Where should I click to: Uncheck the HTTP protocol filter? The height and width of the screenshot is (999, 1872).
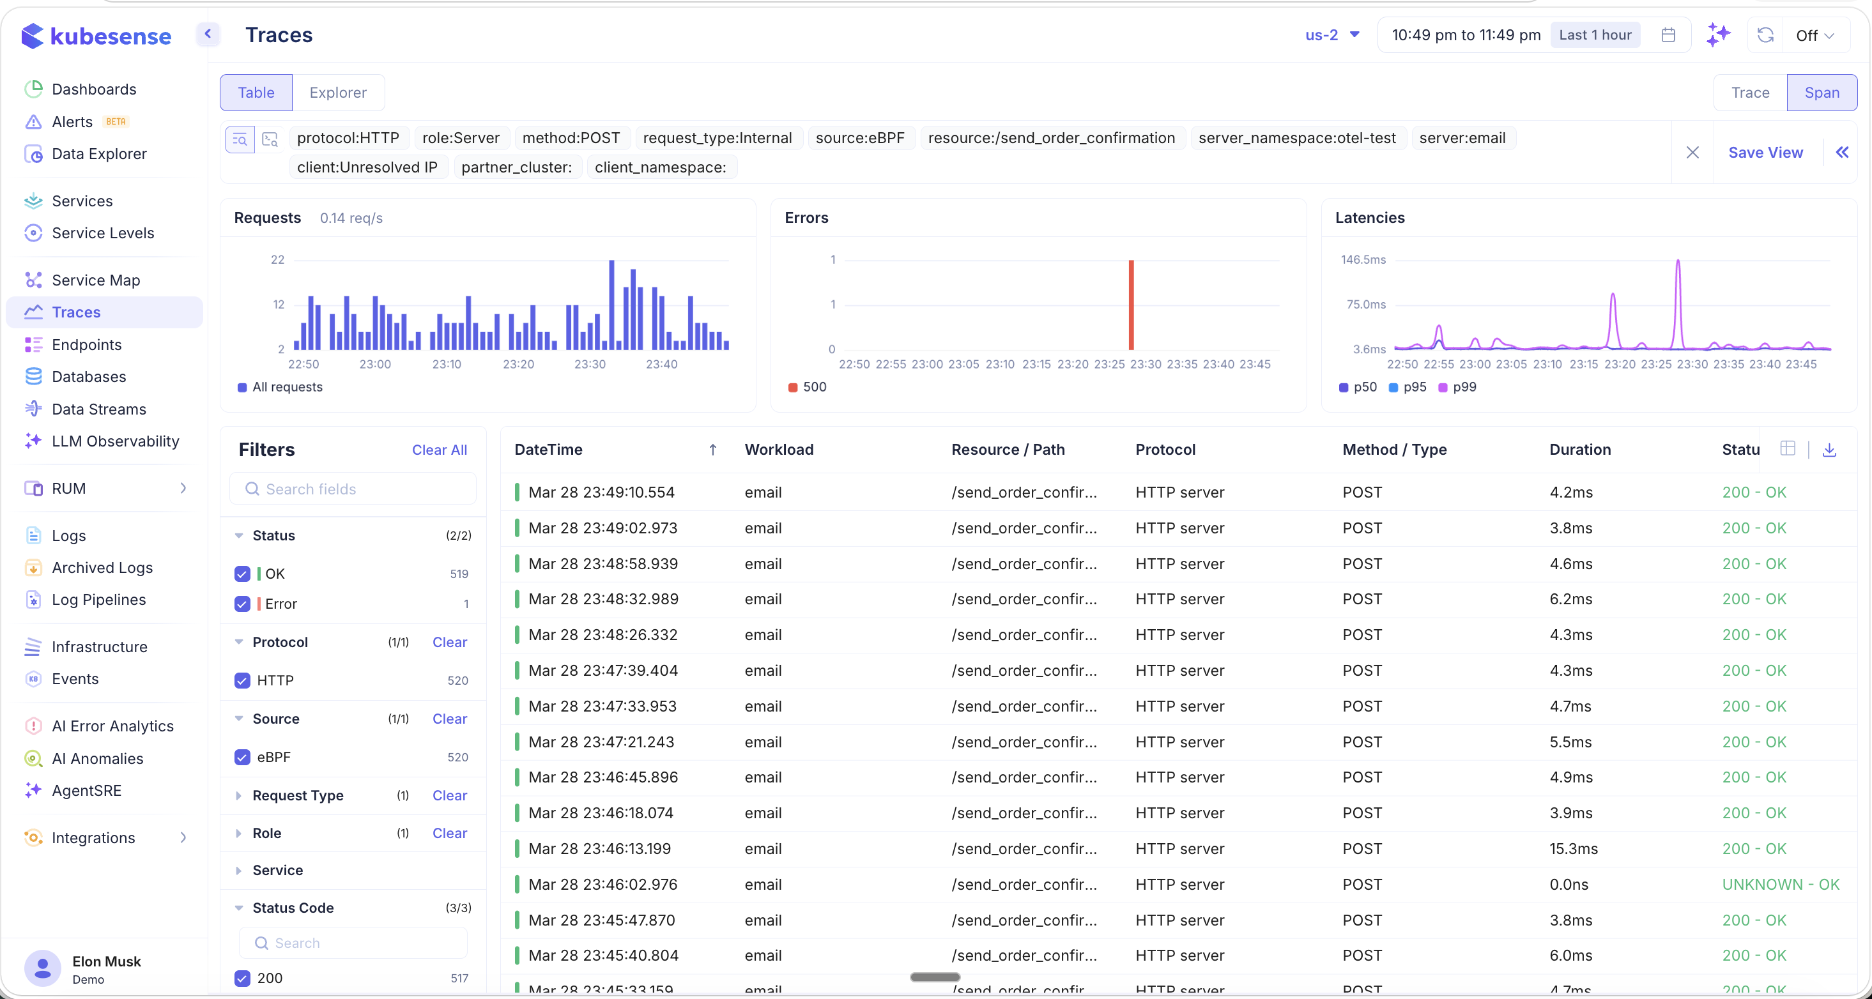click(243, 681)
